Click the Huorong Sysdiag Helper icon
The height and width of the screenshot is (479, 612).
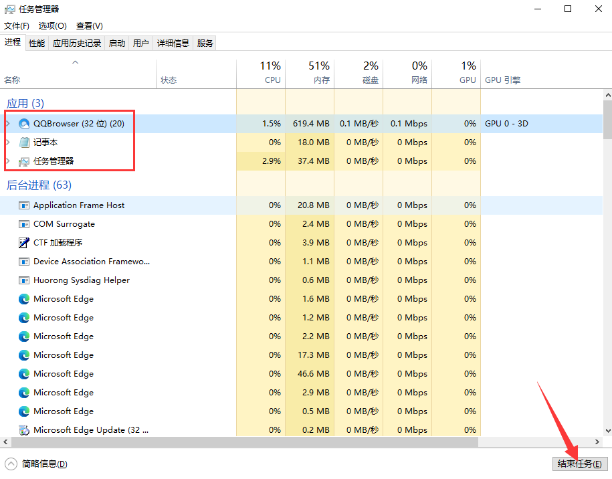pos(24,280)
